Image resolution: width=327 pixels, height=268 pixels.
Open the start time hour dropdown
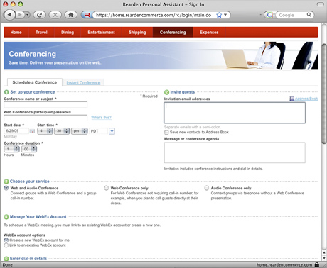pos(45,131)
